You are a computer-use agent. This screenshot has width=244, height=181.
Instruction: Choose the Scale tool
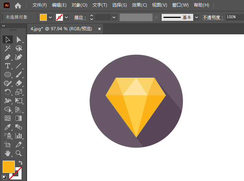point(19,92)
